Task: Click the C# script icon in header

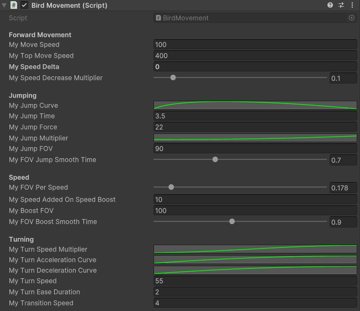Action: tap(14, 5)
